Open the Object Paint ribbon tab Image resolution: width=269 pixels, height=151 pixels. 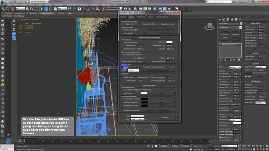tap(47, 13)
